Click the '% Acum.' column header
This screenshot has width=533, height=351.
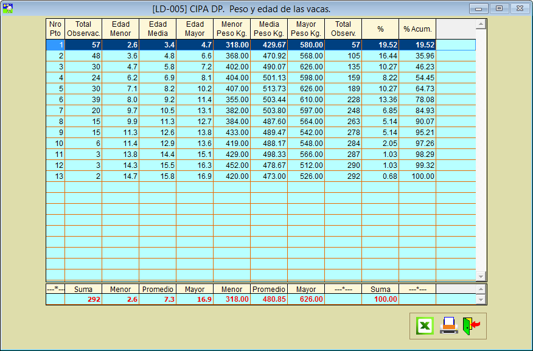pyautogui.click(x=417, y=29)
